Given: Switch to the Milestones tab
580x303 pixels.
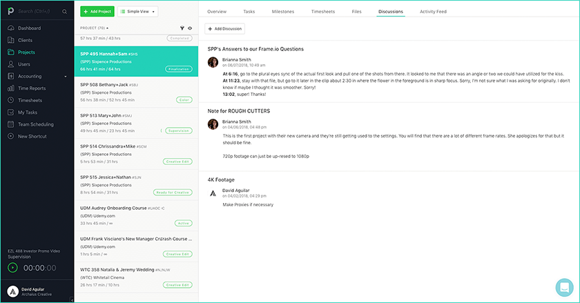Looking at the screenshot, I should (x=283, y=12).
